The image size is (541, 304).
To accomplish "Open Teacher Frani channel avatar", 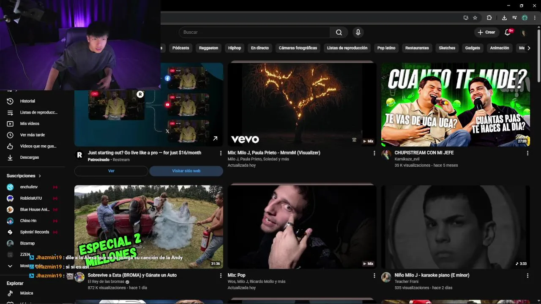I will [x=386, y=277].
